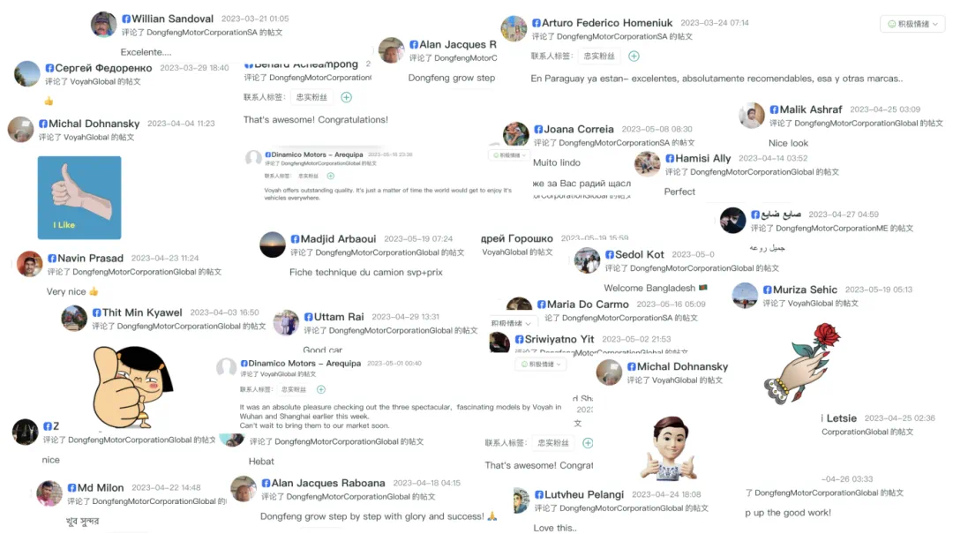The width and height of the screenshot is (953, 534).
Task: Click the plus icon beside Arturo's 忠实粉丝 tag
Action: 634,56
